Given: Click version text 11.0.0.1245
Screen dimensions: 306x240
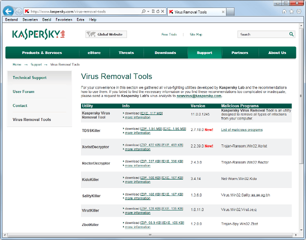Looking at the screenshot, I should coord(200,114).
